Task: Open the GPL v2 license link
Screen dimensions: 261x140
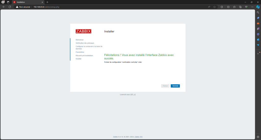Action: tap(133, 95)
